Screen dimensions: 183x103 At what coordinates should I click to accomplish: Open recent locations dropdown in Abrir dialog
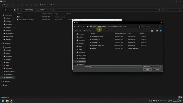click(81, 27)
